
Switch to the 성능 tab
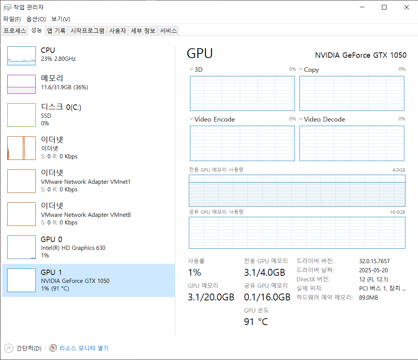pos(36,30)
